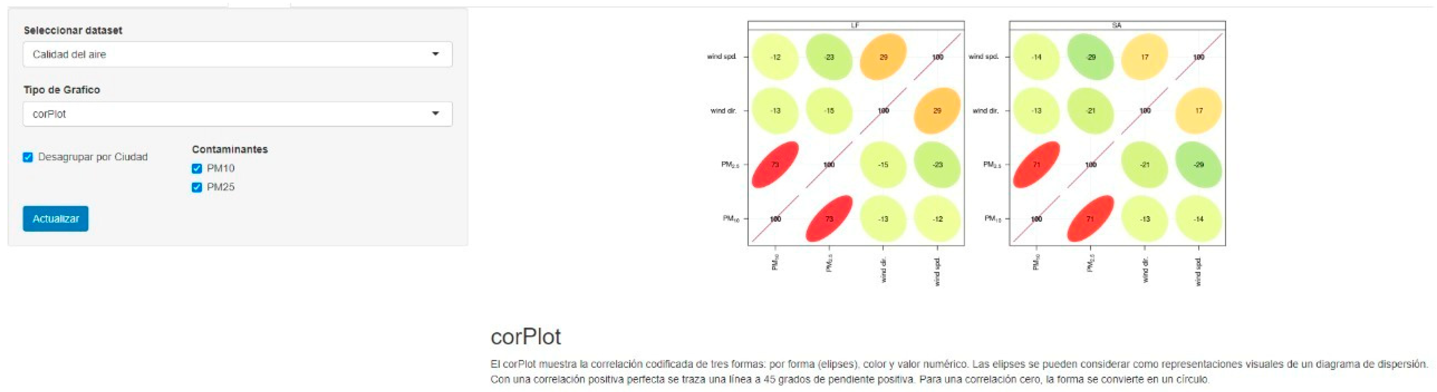The image size is (1437, 392).
Task: Click the green -29 ellipse in SA wind spd. row
Action: pyautogui.click(x=1091, y=57)
